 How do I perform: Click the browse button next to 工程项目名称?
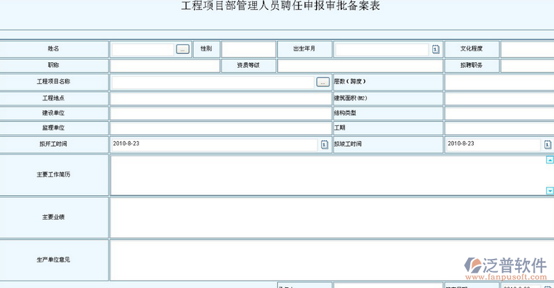[323, 82]
